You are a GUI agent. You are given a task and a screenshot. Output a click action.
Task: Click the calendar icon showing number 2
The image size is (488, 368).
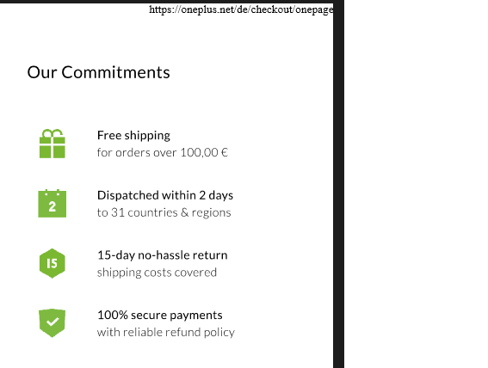point(53,203)
